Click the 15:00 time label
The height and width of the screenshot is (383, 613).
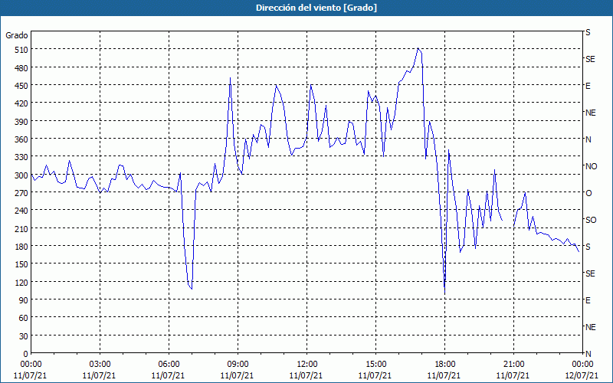375,365
